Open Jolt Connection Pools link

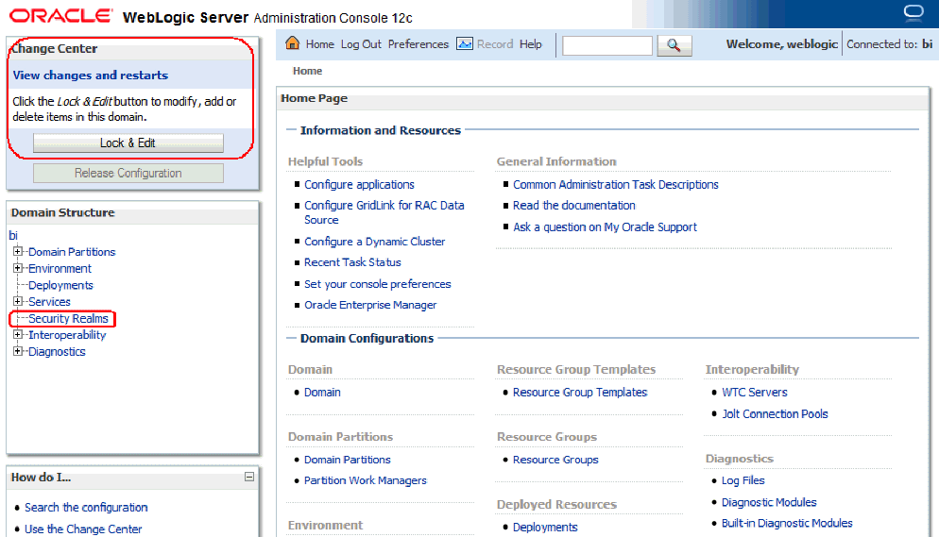pyautogui.click(x=775, y=413)
